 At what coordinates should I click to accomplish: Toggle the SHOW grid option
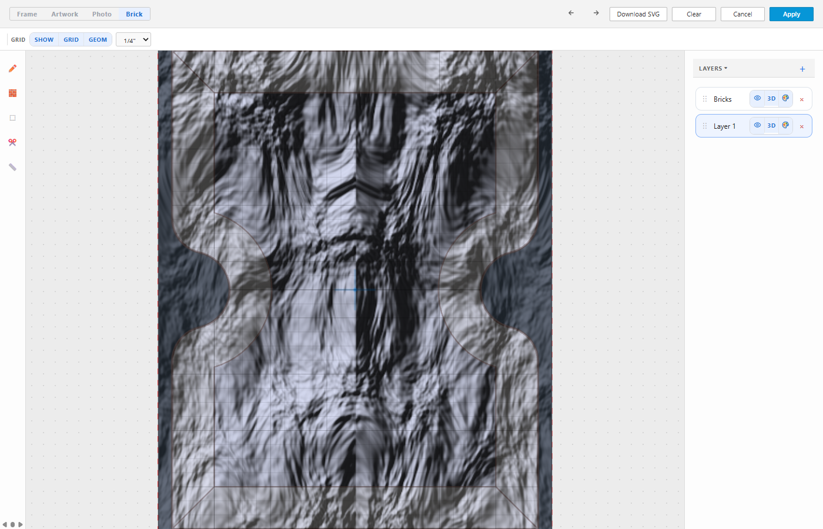(44, 40)
